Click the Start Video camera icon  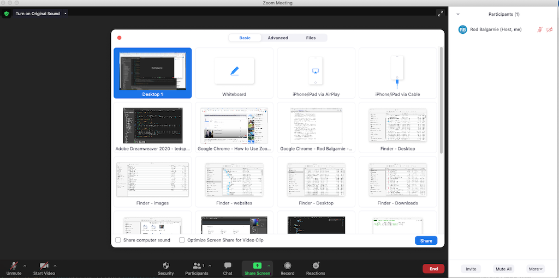pyautogui.click(x=44, y=265)
